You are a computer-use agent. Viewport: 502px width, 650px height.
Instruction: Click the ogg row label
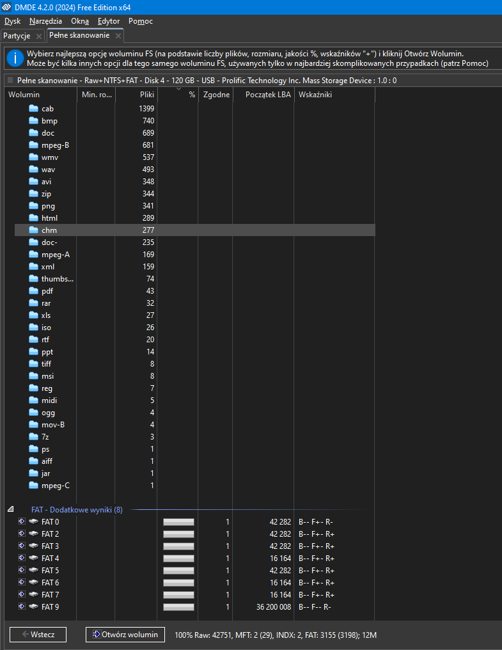[48, 413]
